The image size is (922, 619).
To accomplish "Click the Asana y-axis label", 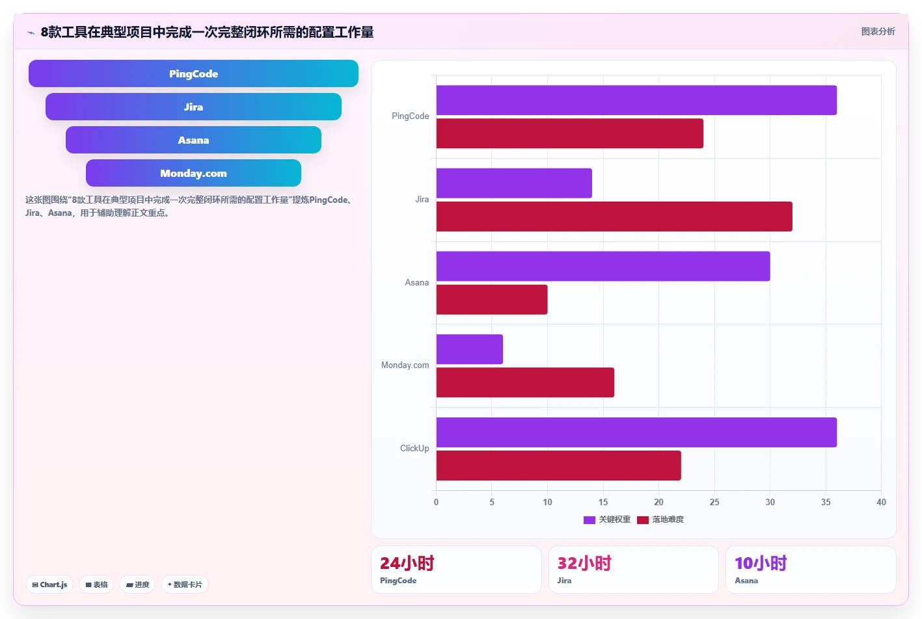I will coord(416,283).
